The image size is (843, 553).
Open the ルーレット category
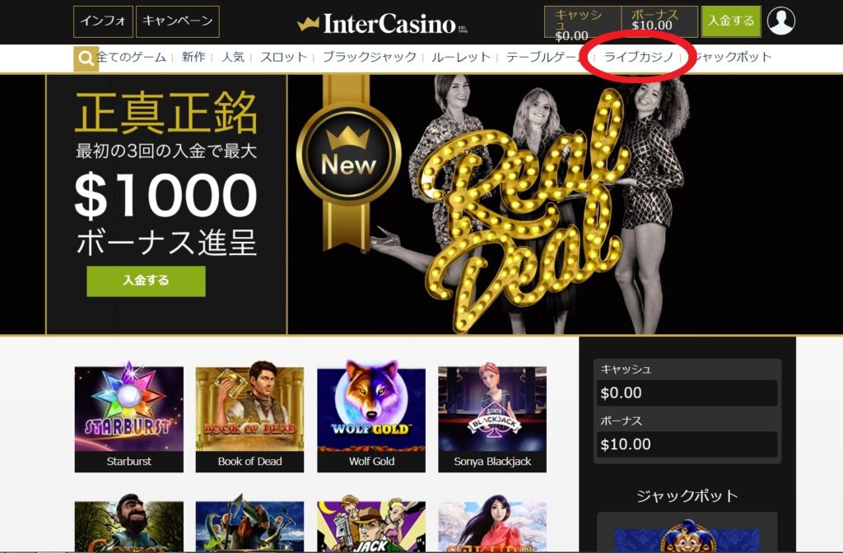pos(461,57)
